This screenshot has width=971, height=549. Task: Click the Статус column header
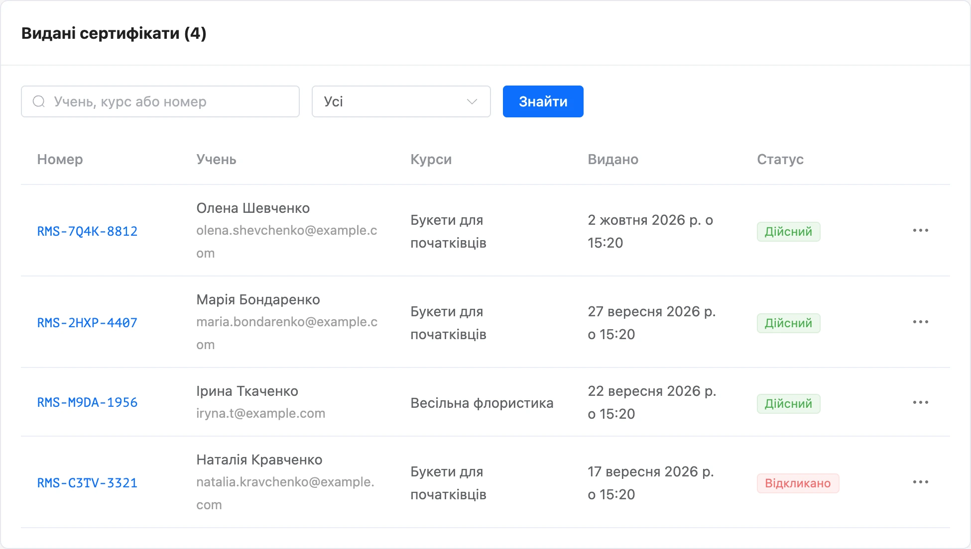tap(780, 159)
